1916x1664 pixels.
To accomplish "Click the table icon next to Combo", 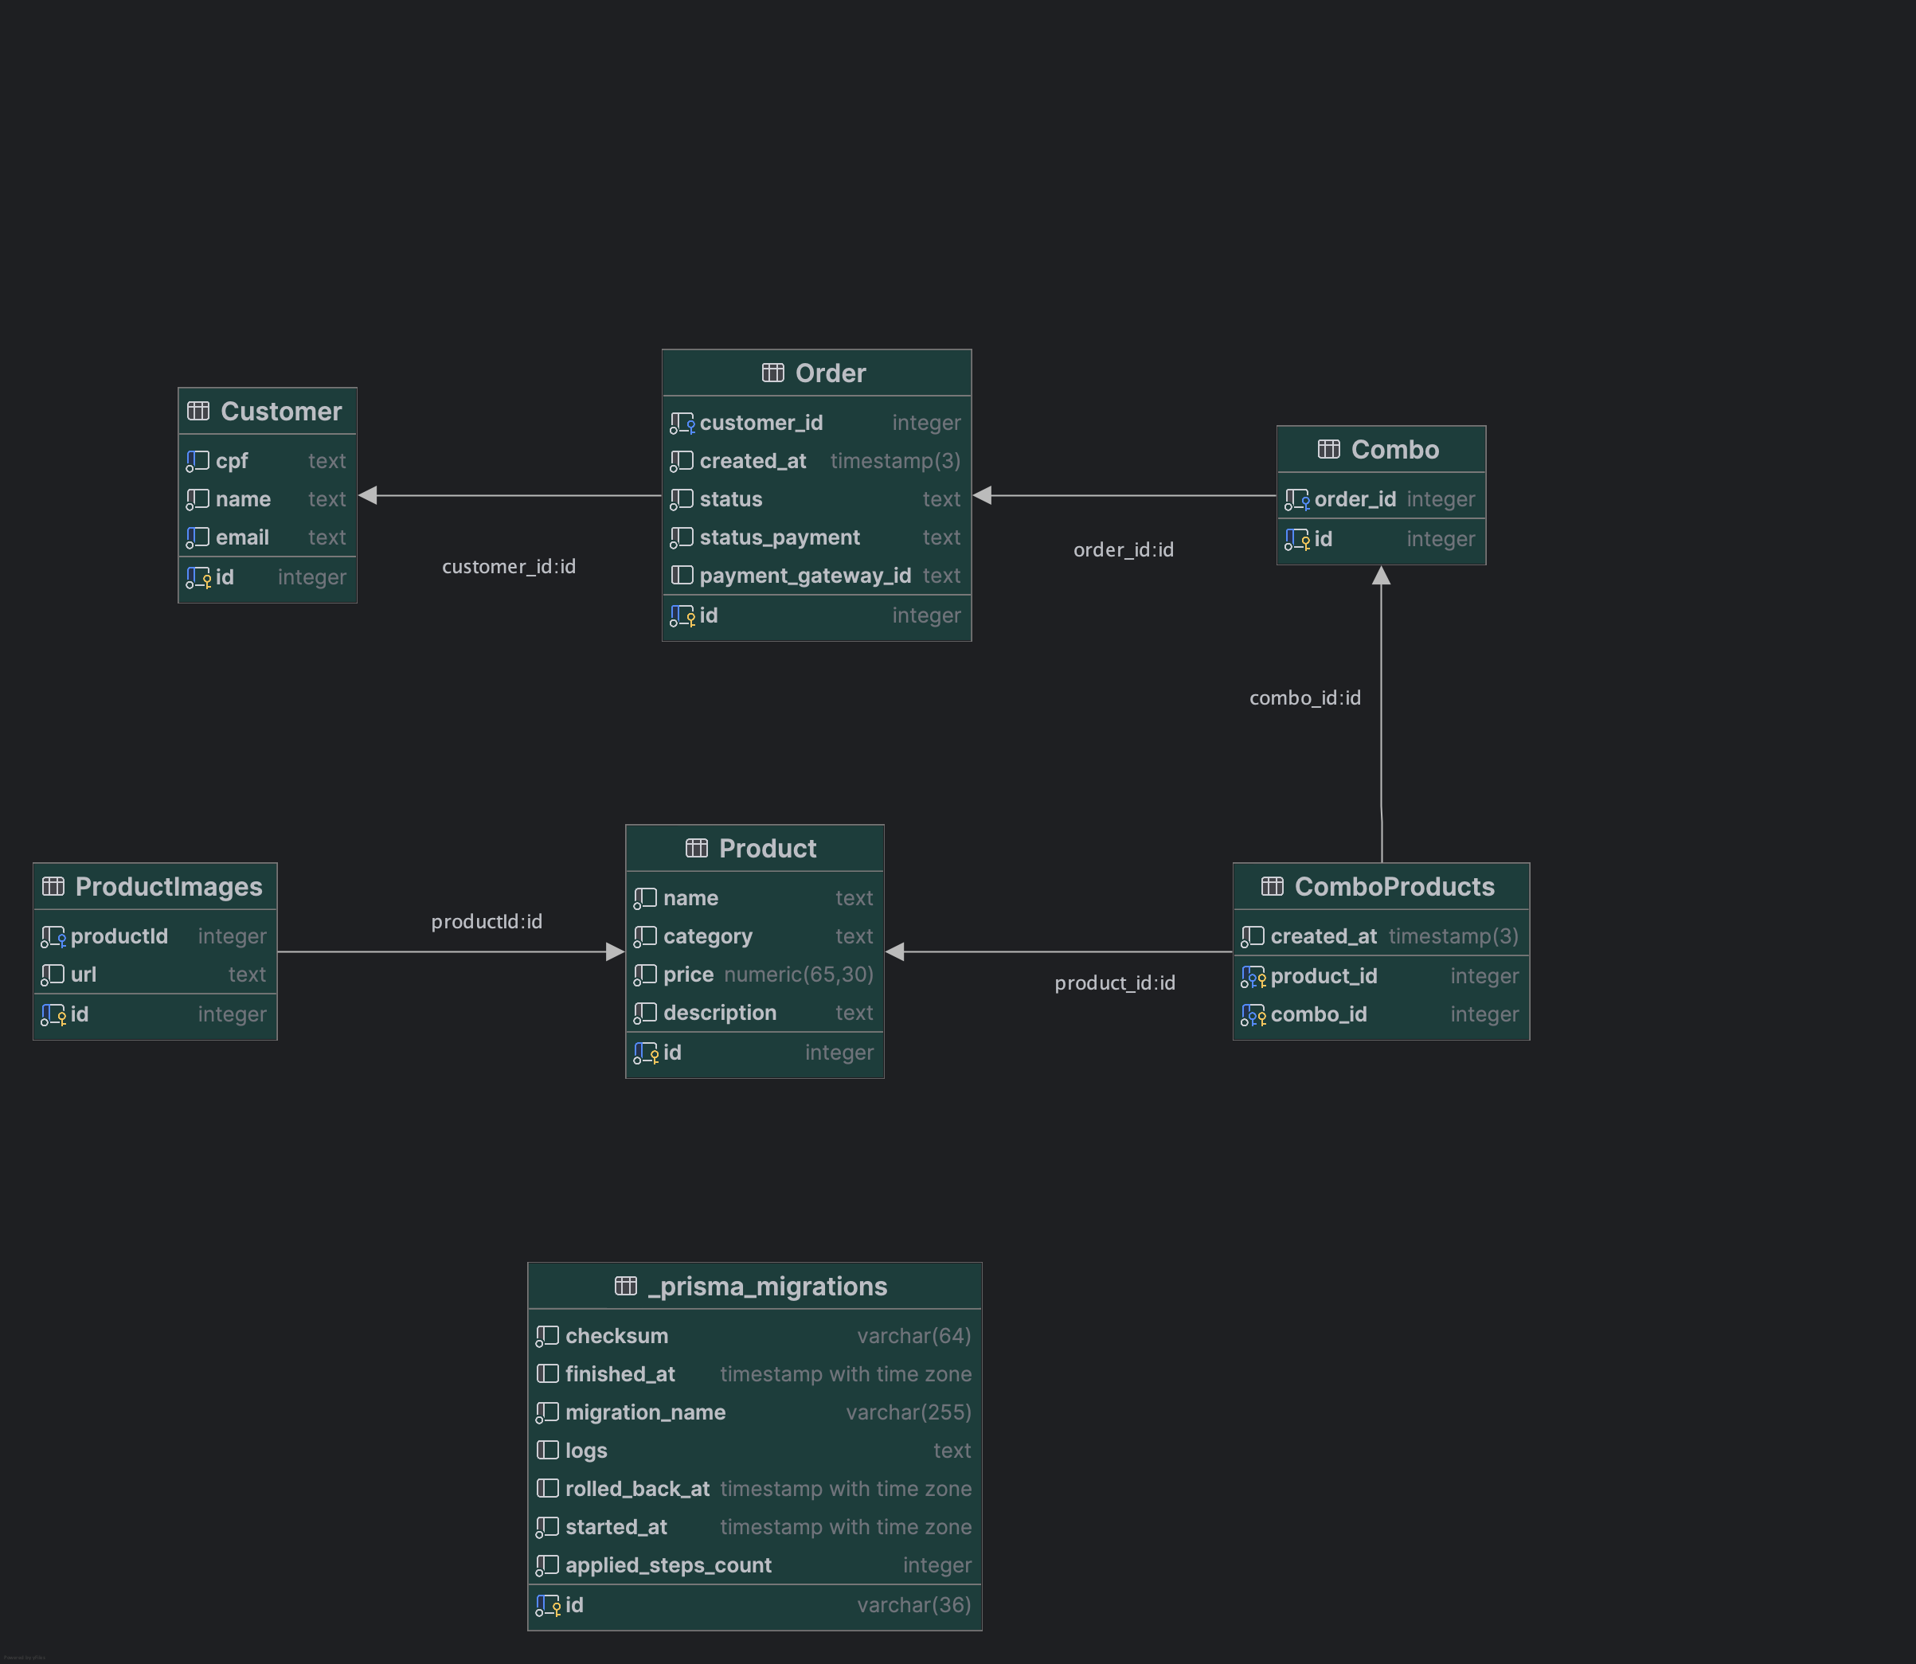I will (x=1329, y=449).
